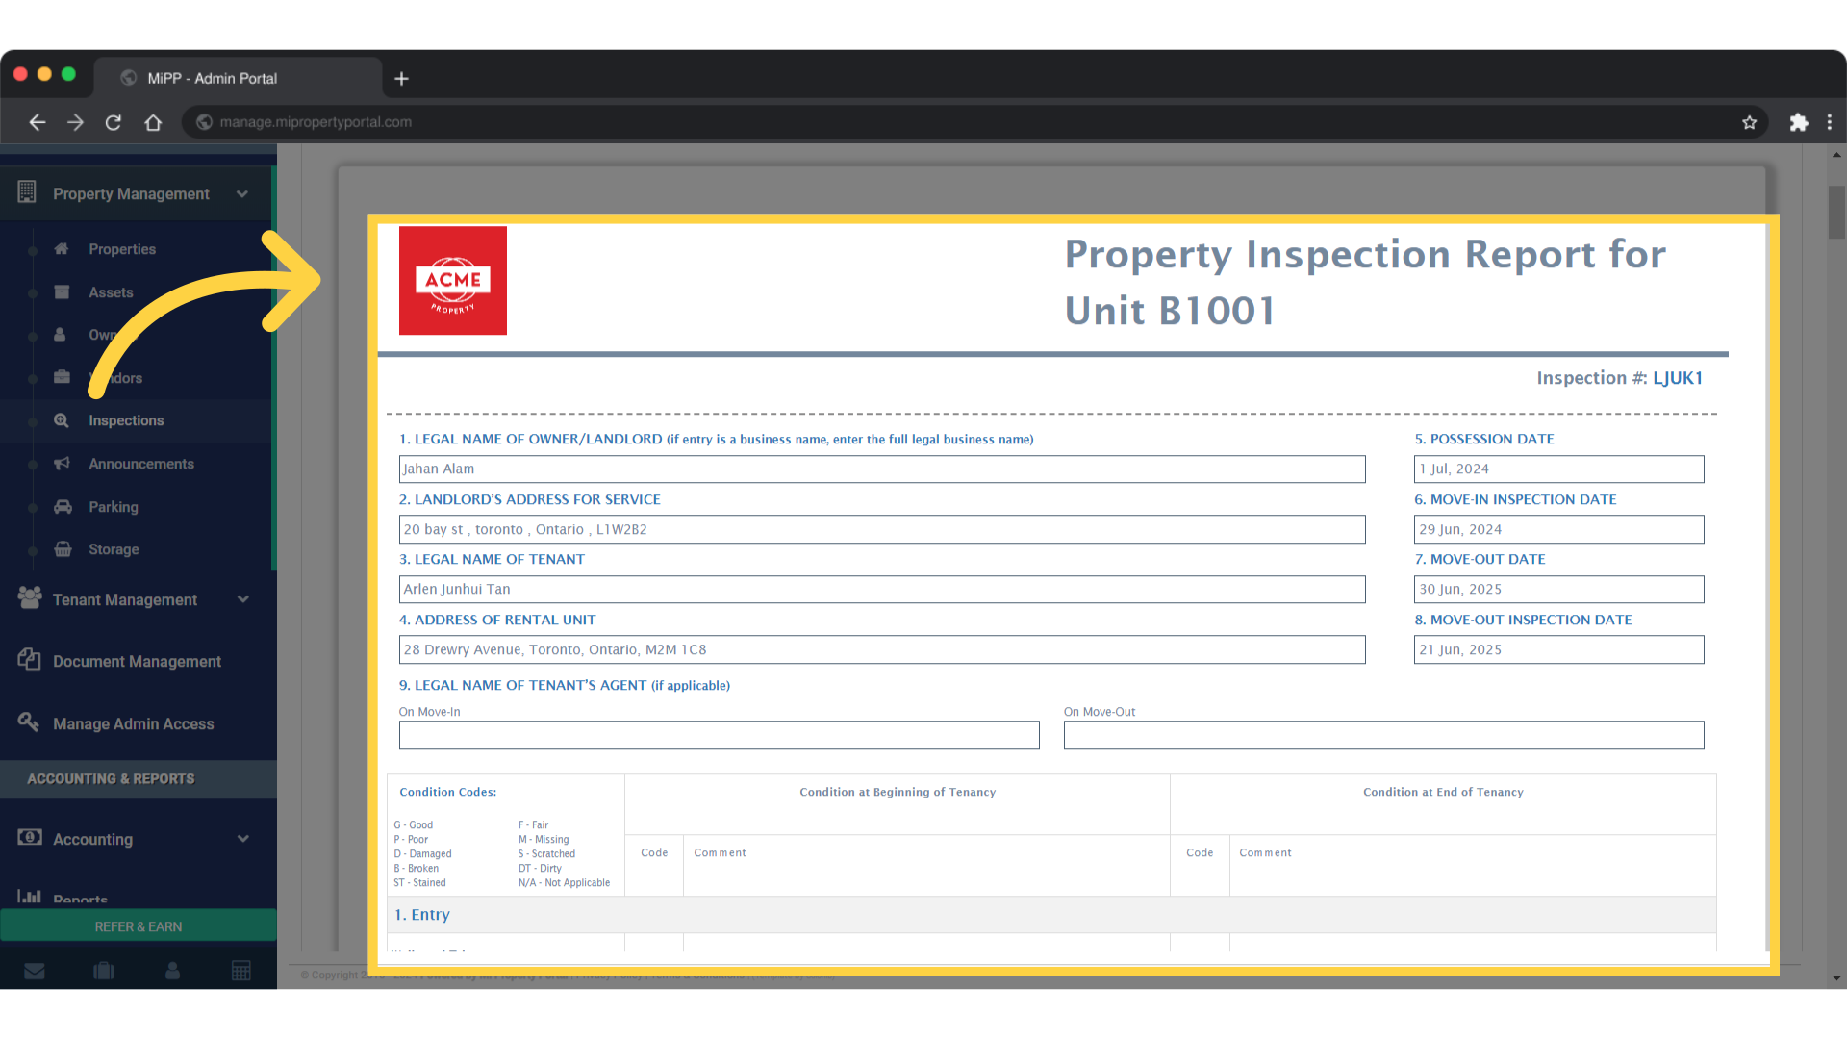Click the Legal Name of Tenant input field
1847x1039 pixels.
pos(881,589)
